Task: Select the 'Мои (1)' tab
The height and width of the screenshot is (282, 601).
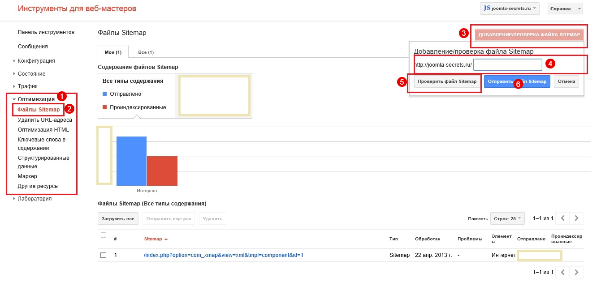Action: pyautogui.click(x=113, y=52)
